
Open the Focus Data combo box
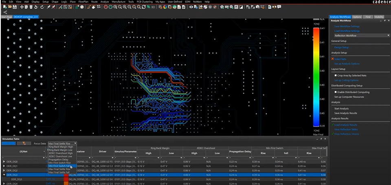click(62, 144)
